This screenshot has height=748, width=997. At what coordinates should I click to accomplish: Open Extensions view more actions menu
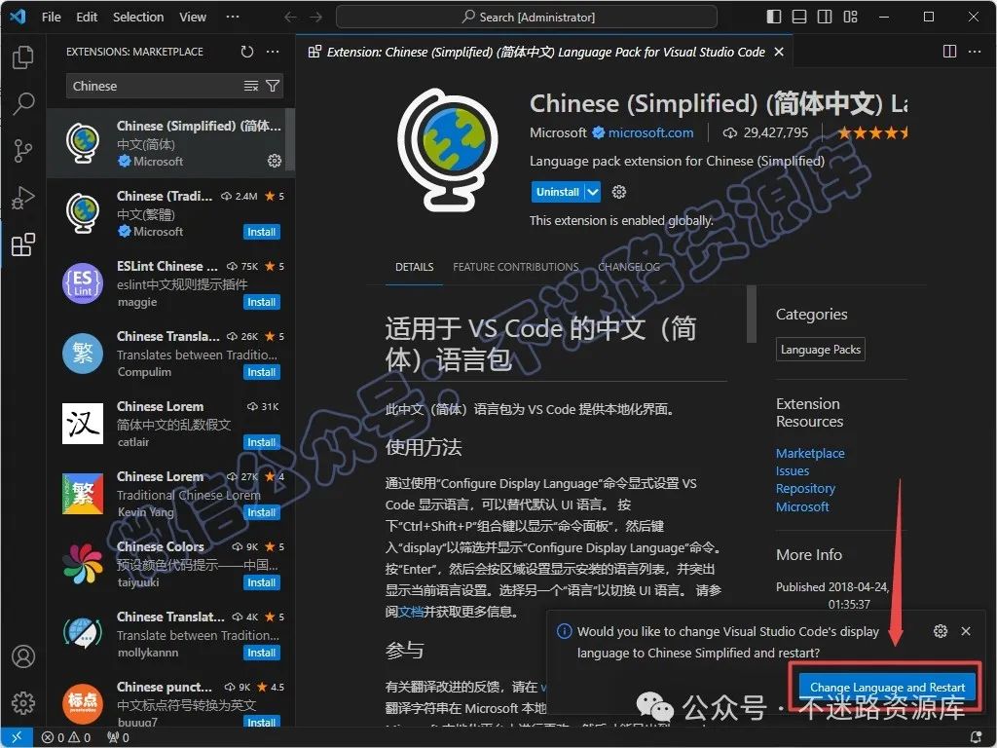(273, 52)
